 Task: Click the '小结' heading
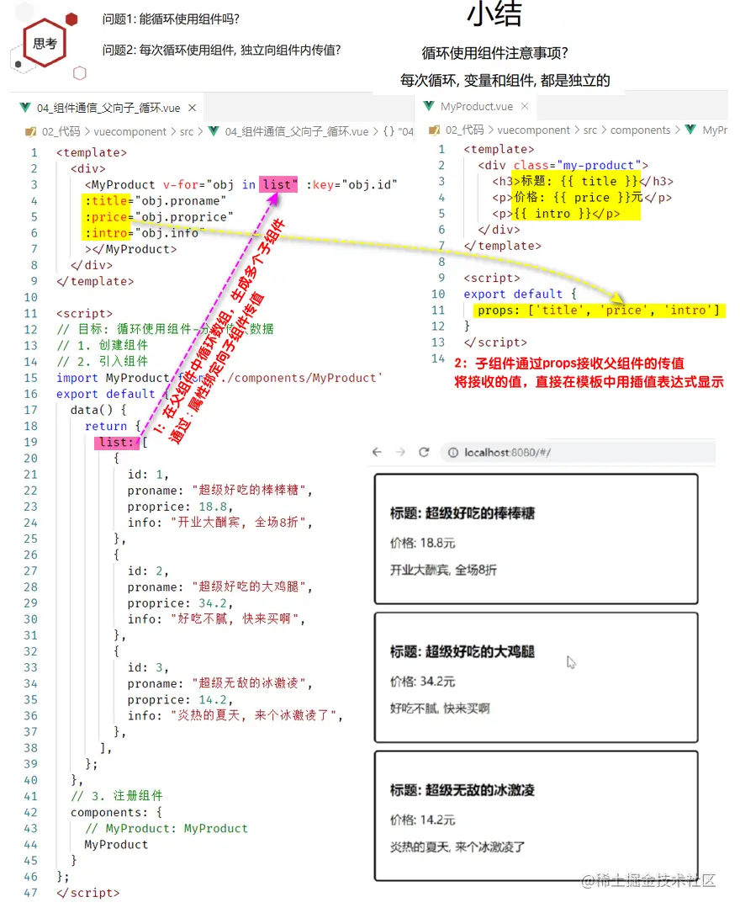coord(495,13)
